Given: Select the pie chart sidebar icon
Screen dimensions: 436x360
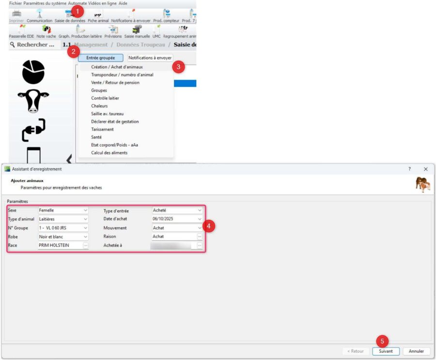Looking at the screenshot, I should point(33,72).
